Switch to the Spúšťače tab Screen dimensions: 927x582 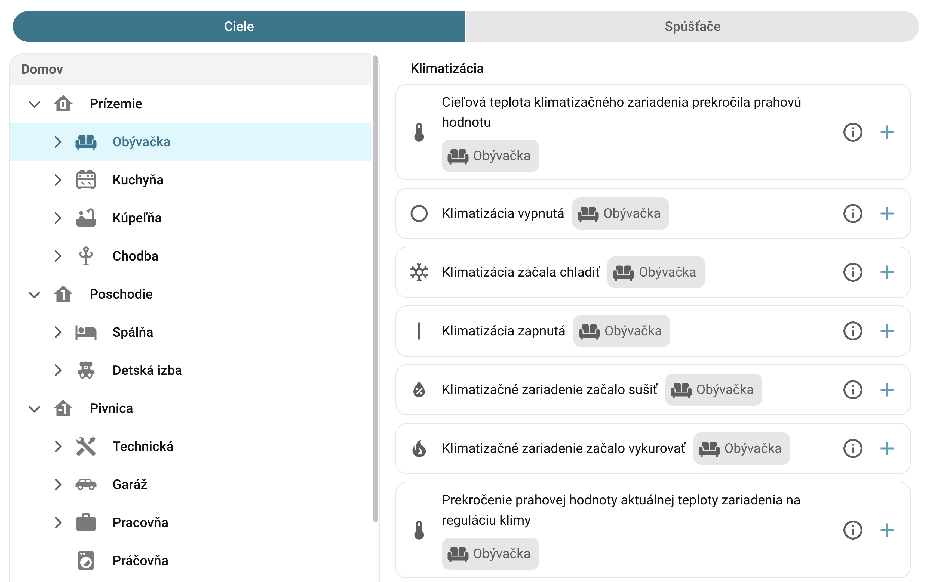692,27
